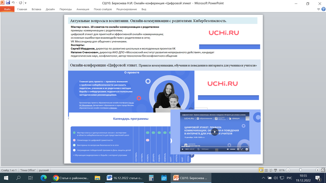Switch to Reading view icon
The width and height of the screenshot is (326, 183).
271,170
